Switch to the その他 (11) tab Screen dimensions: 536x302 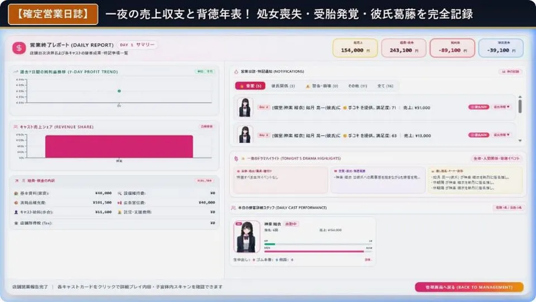coord(357,86)
